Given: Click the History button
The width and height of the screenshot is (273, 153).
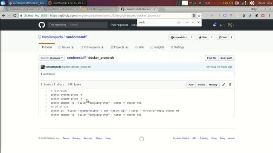Looking at the screenshot, I should coord(213,85).
